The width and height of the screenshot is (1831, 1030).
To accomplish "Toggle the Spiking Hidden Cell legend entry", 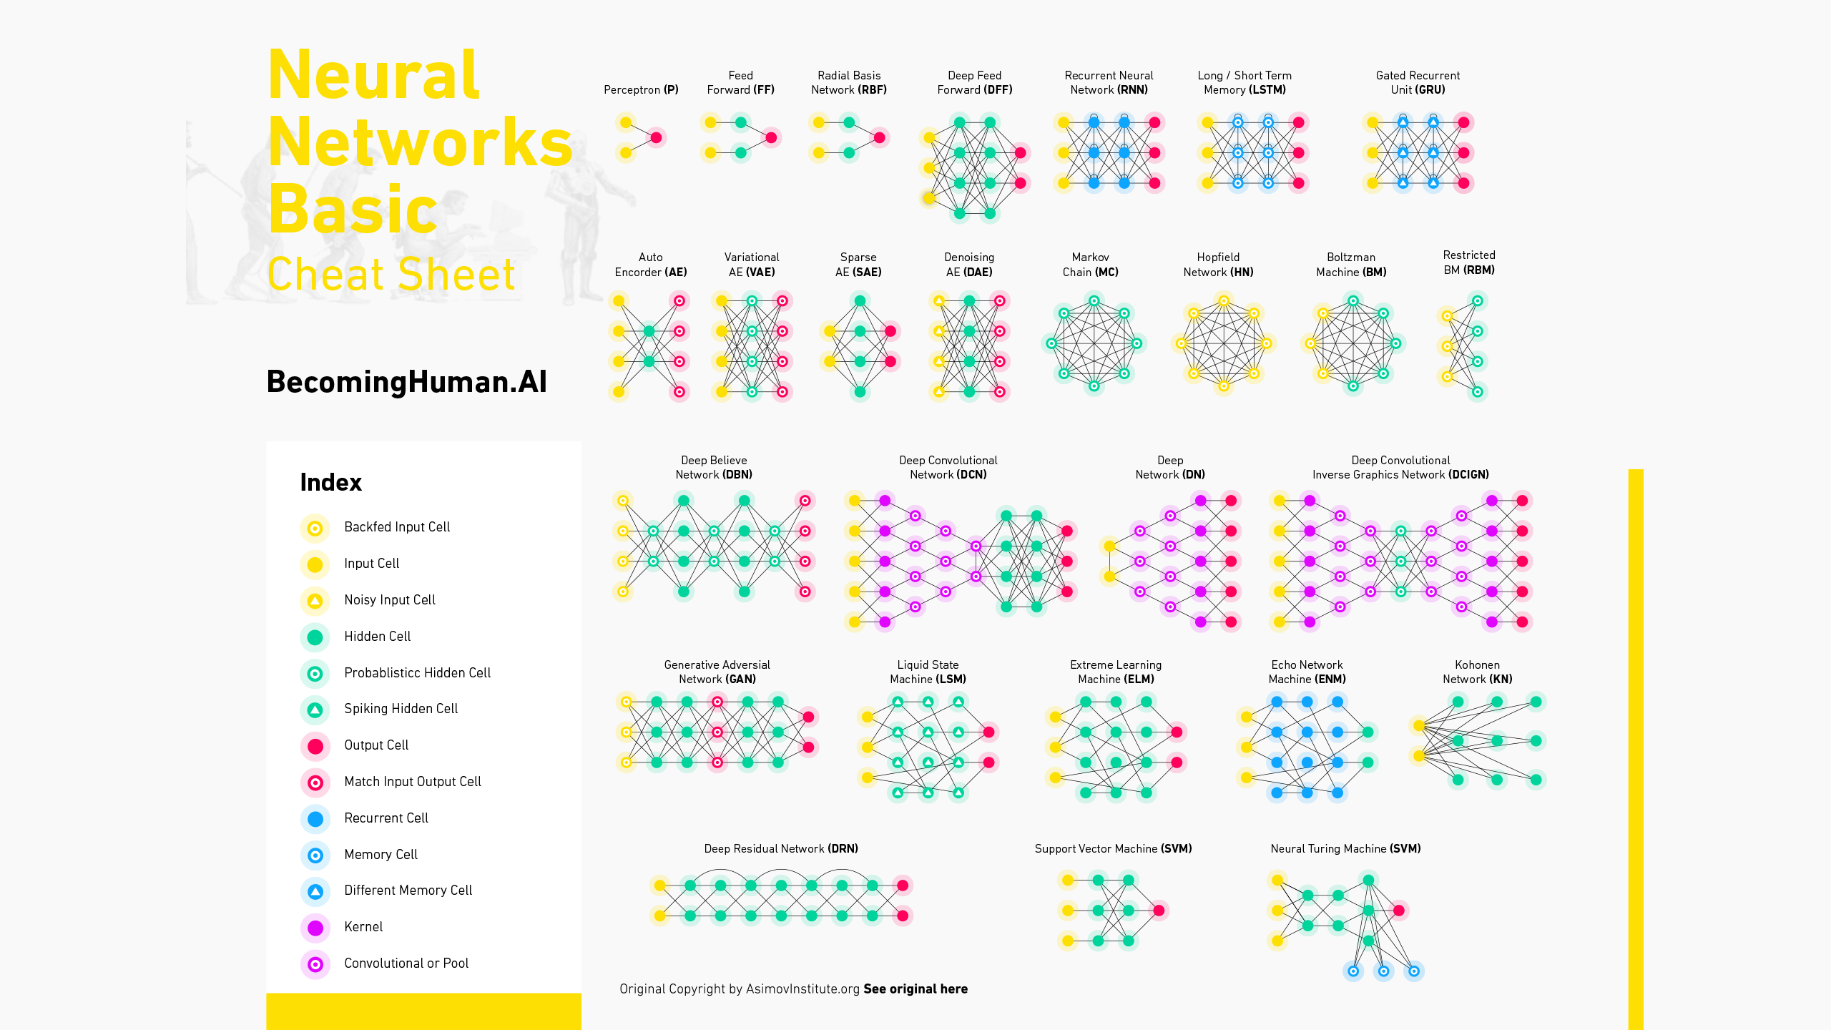I will coord(317,708).
